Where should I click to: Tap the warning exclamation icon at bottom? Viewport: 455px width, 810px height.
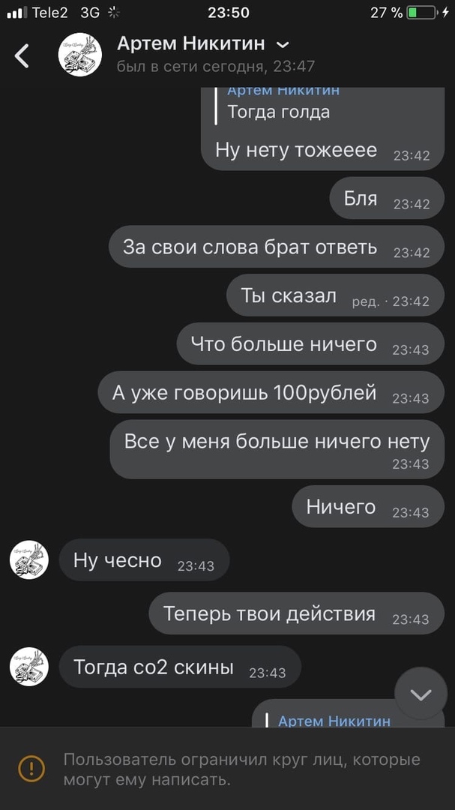click(31, 769)
